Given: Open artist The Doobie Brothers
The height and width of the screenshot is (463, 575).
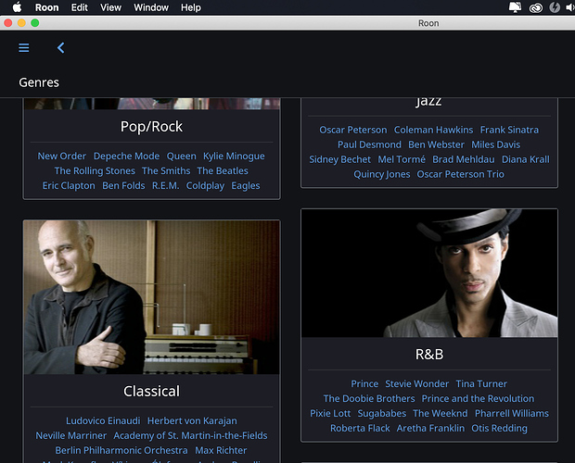Looking at the screenshot, I should (x=369, y=398).
